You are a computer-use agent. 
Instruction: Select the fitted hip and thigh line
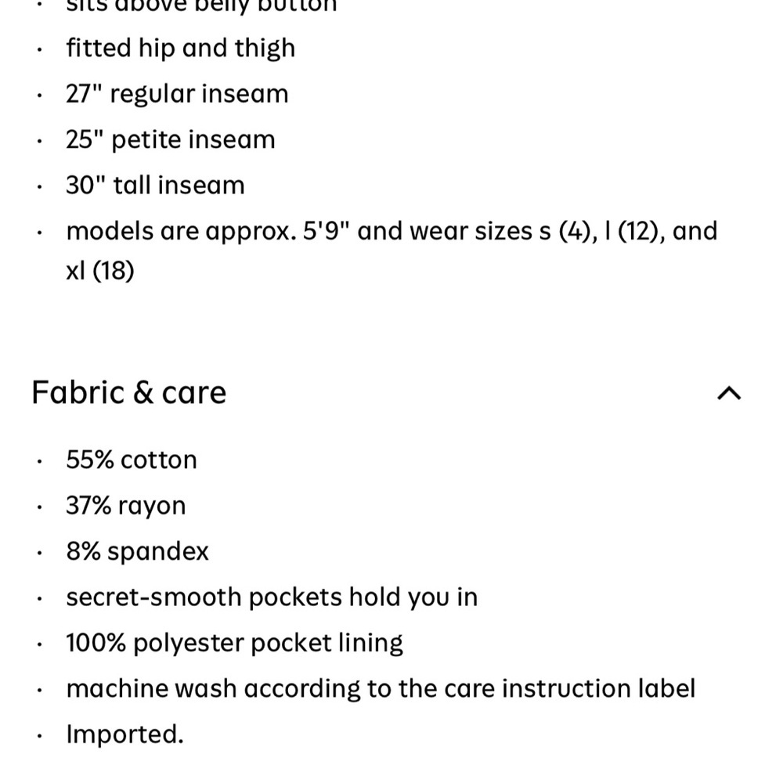(x=180, y=49)
